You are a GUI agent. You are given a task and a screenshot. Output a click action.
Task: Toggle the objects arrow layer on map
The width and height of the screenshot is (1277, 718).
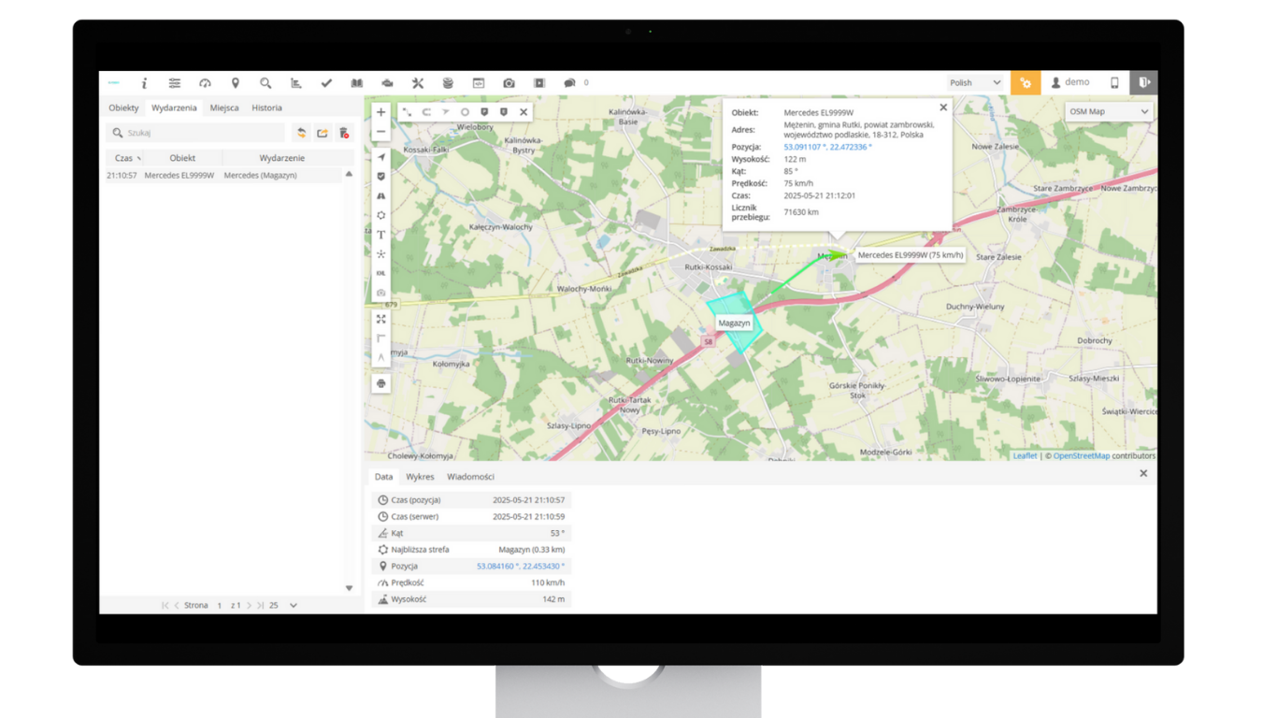pyautogui.click(x=381, y=157)
